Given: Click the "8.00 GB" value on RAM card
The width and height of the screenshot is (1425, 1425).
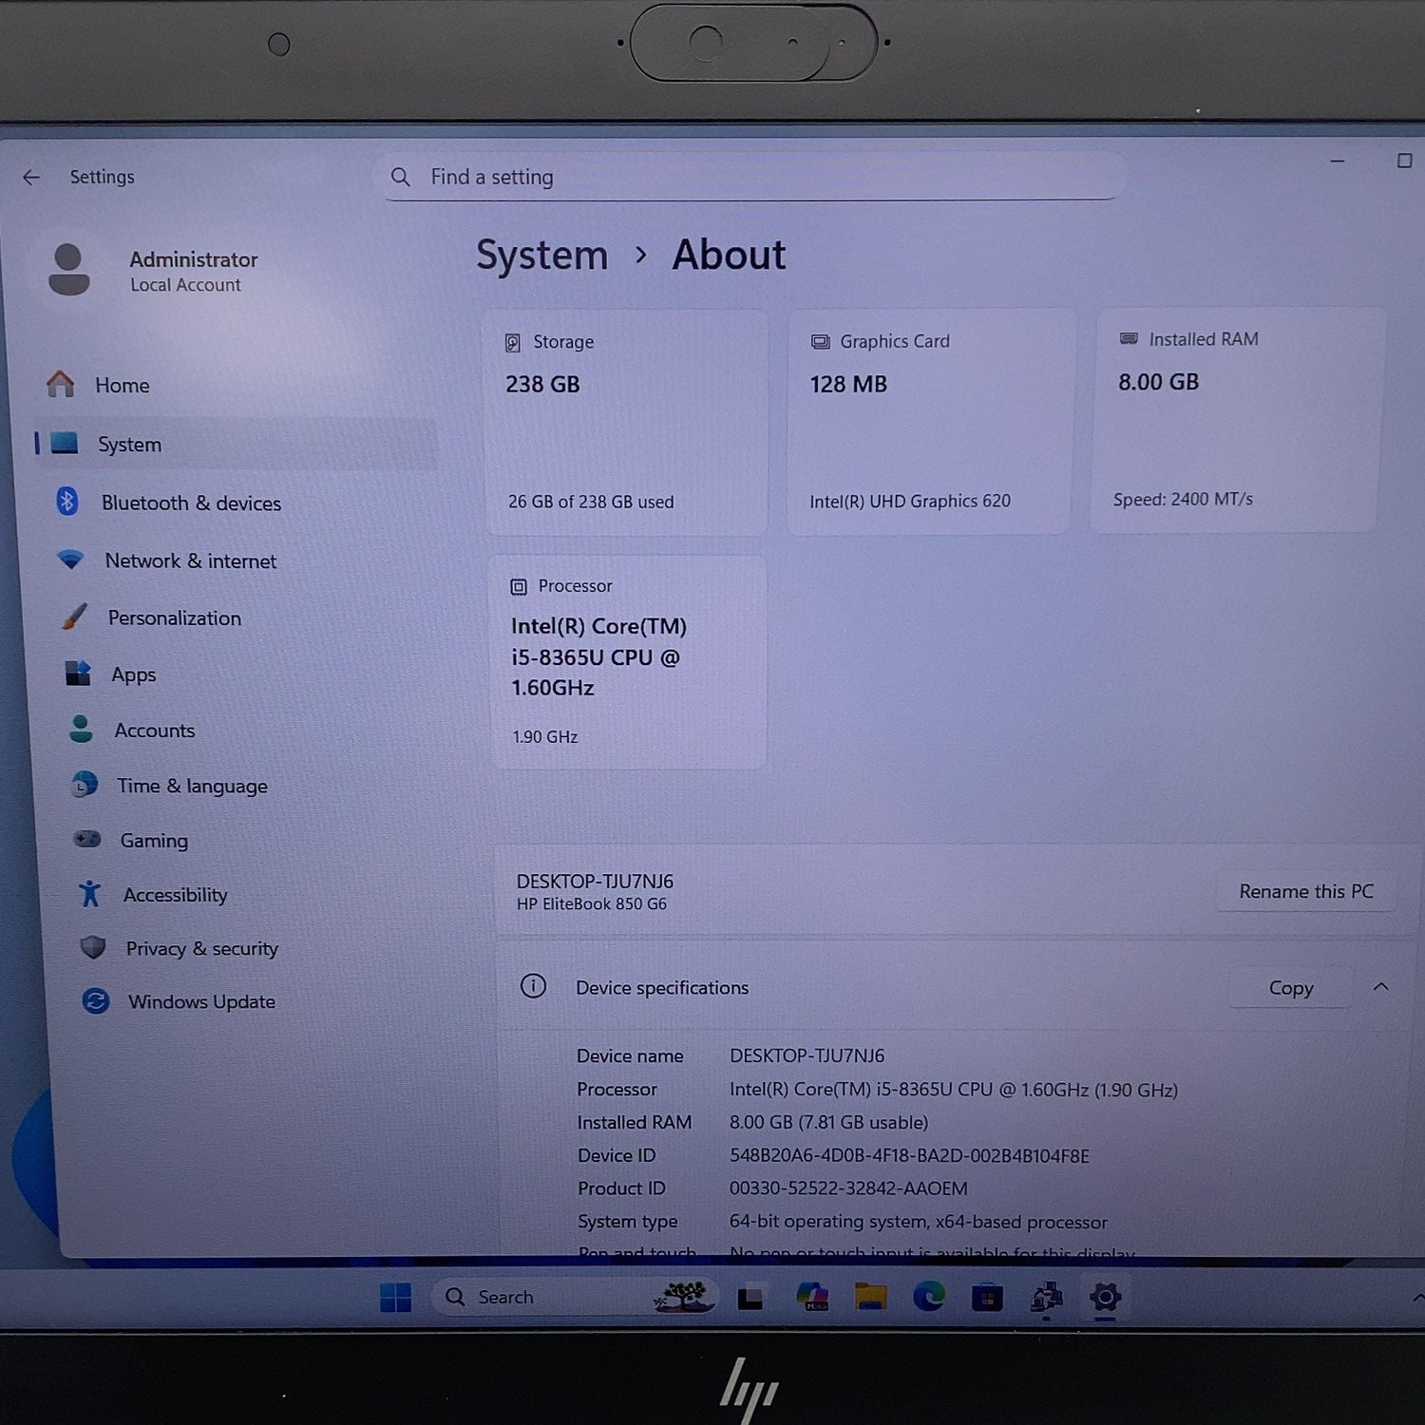Looking at the screenshot, I should (1158, 382).
